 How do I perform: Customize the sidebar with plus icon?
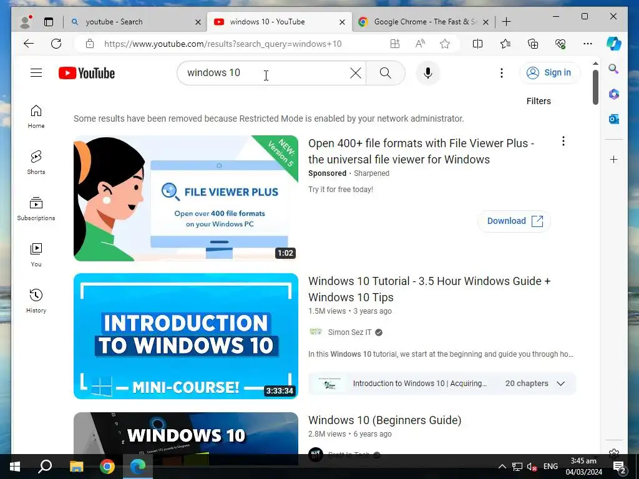point(614,159)
